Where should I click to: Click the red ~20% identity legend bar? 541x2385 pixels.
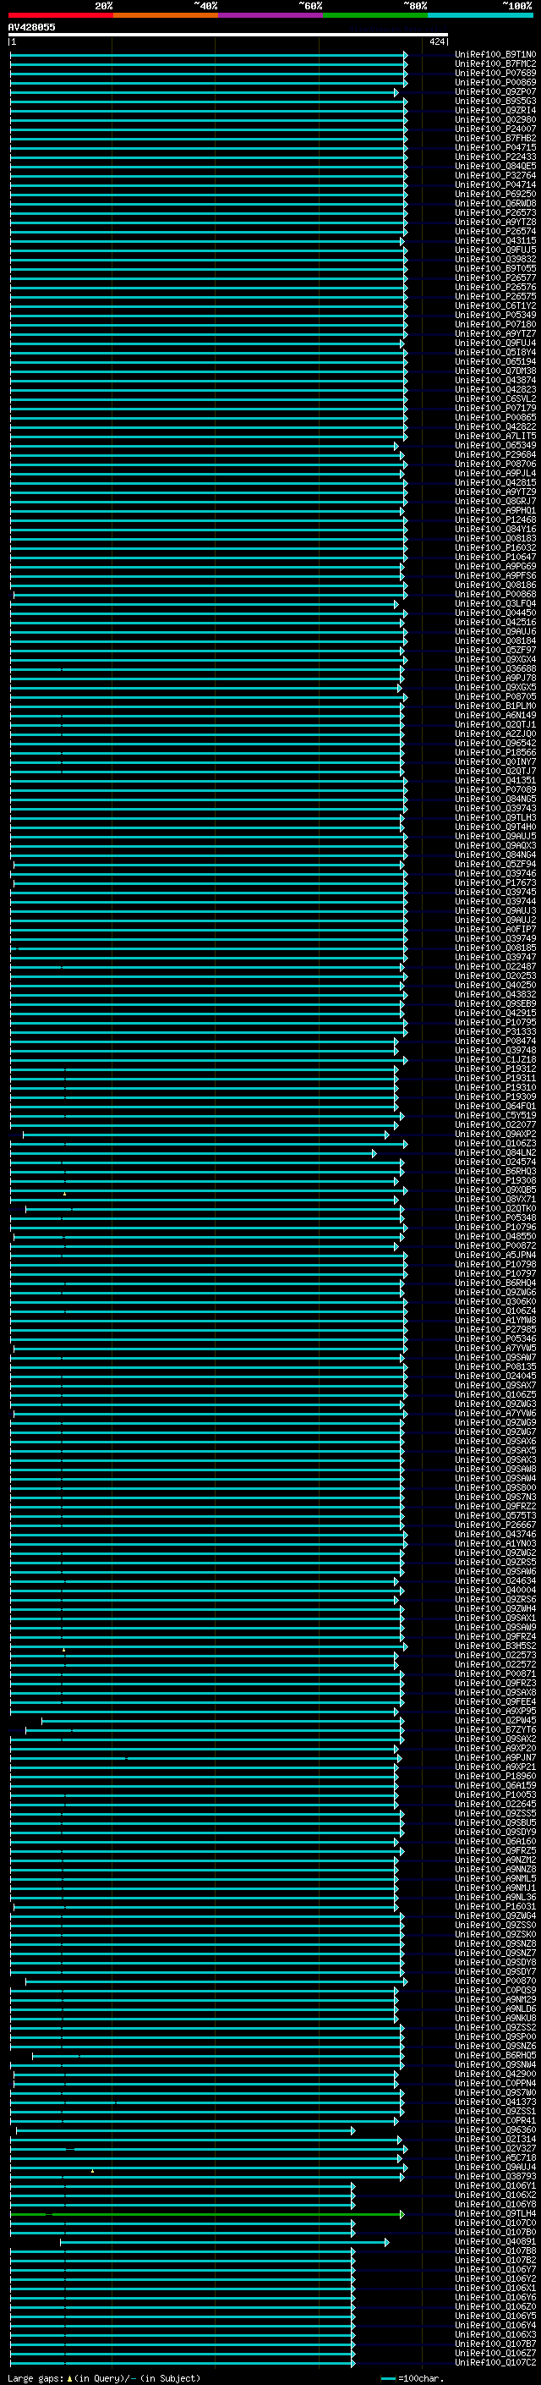point(60,15)
